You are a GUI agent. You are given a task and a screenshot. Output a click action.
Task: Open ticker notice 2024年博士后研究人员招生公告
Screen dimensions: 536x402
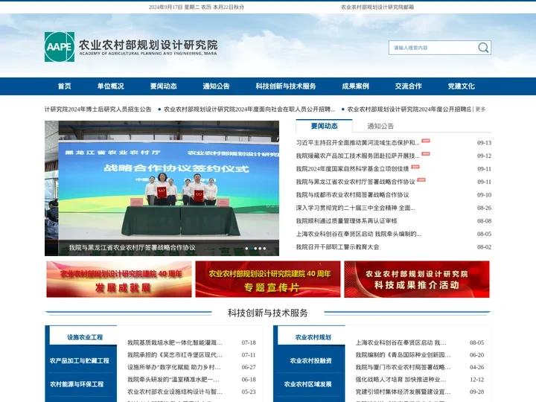pyautogui.click(x=98, y=109)
